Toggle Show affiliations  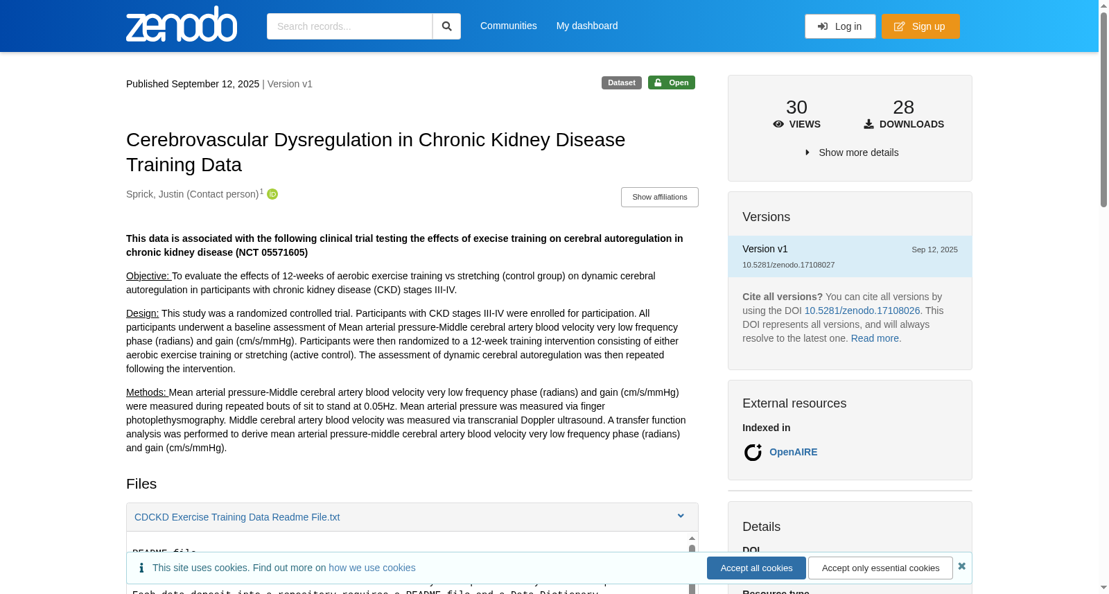coord(660,197)
